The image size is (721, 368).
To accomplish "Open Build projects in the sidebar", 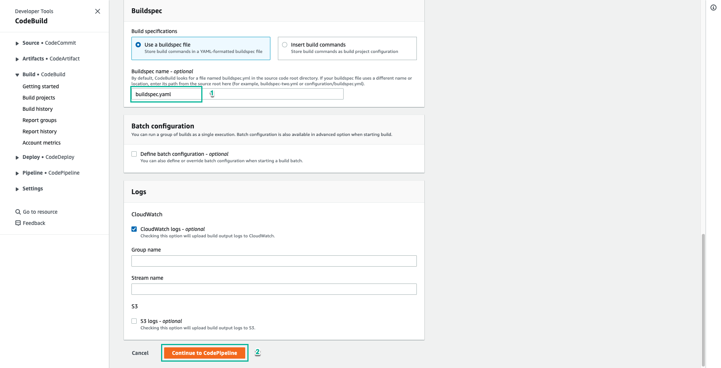I will tap(39, 98).
